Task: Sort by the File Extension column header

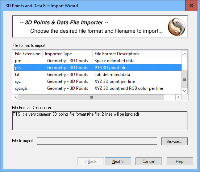Action: (x=28, y=54)
